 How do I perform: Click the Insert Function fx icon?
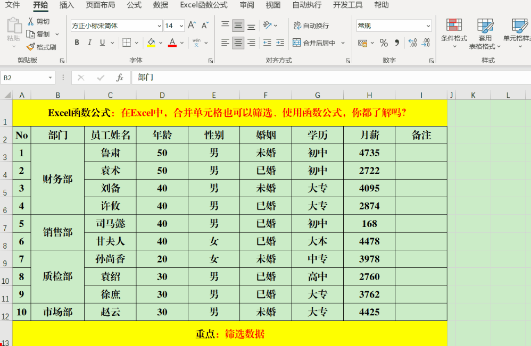120,78
